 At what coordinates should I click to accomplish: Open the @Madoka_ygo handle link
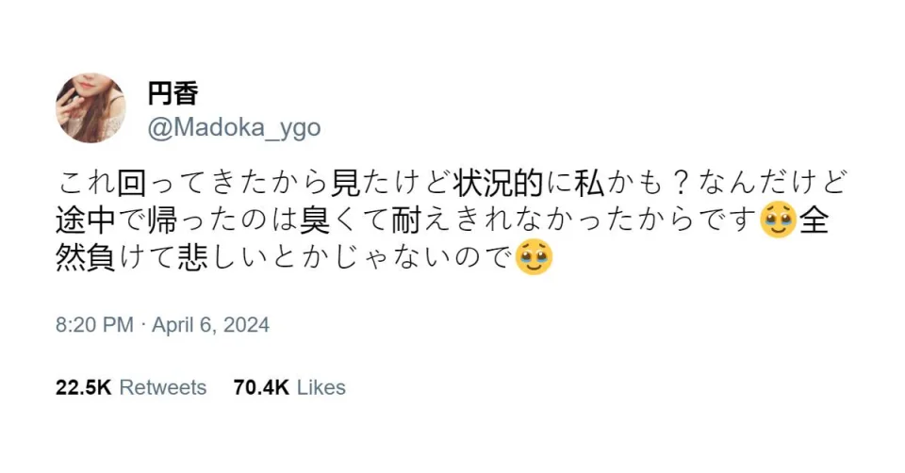click(x=234, y=128)
